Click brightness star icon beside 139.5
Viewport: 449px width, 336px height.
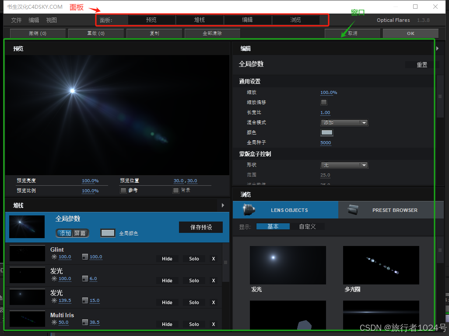(x=54, y=301)
